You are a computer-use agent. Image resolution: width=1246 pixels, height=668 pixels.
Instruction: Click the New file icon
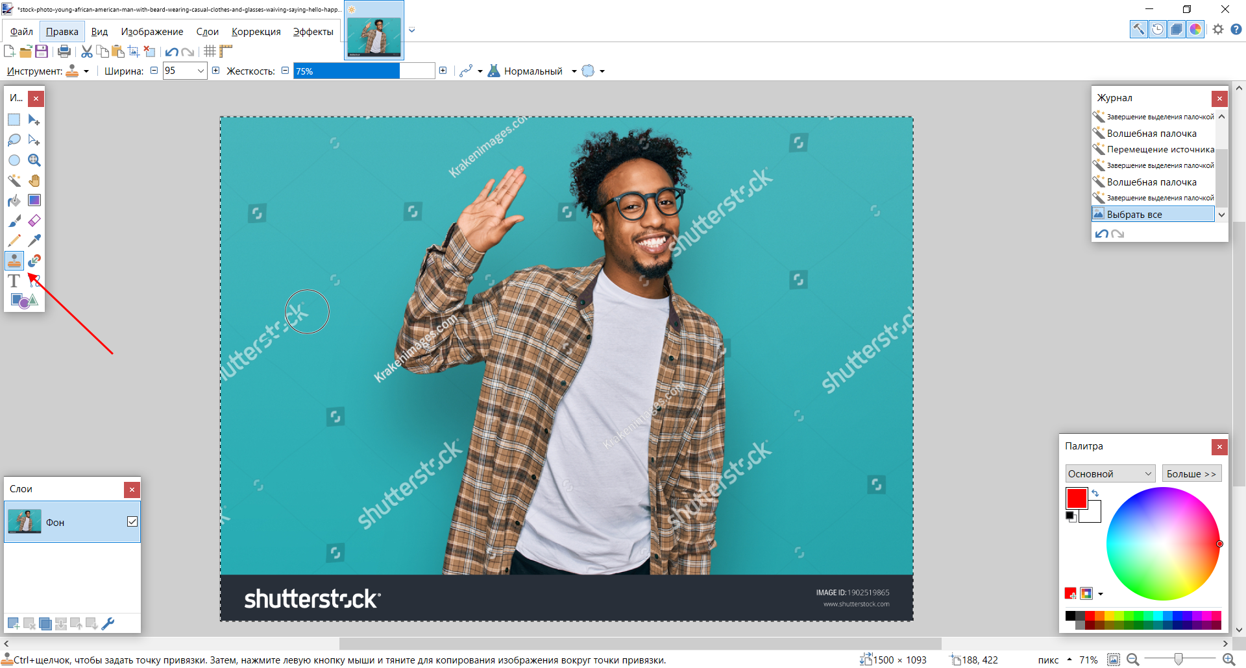pos(9,51)
